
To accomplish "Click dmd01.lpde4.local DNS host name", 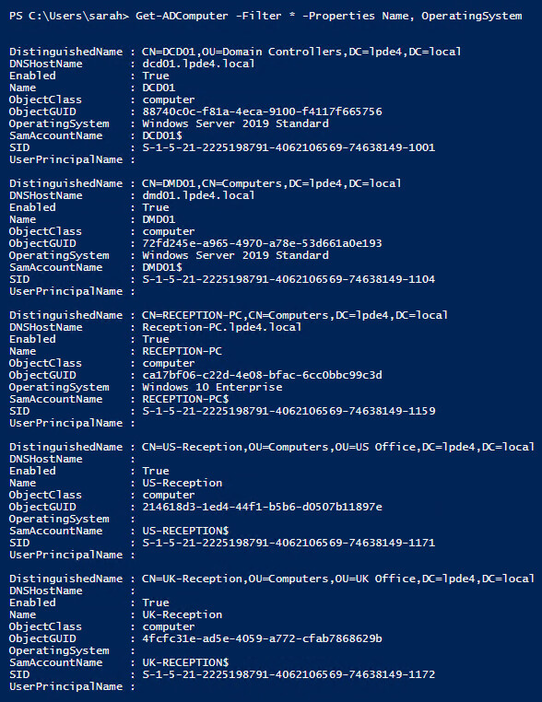I will pyautogui.click(x=198, y=195).
